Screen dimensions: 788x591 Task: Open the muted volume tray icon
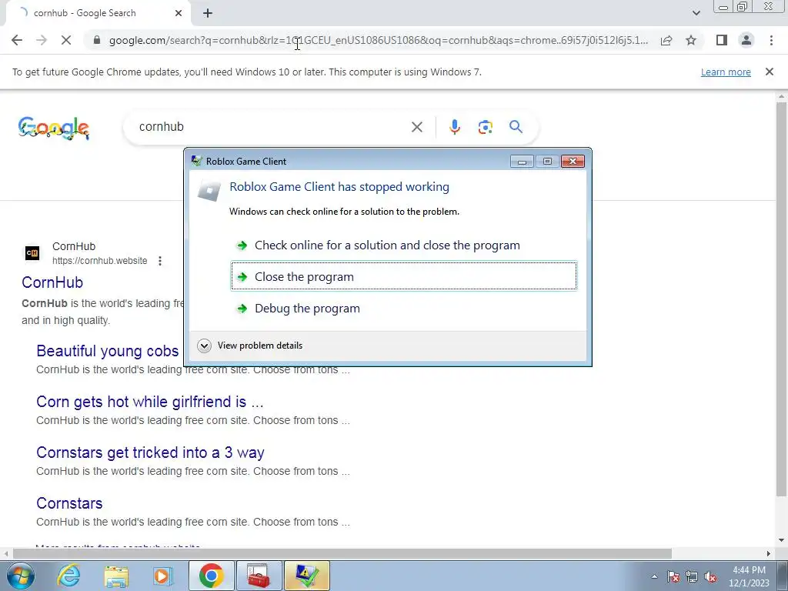(x=710, y=576)
